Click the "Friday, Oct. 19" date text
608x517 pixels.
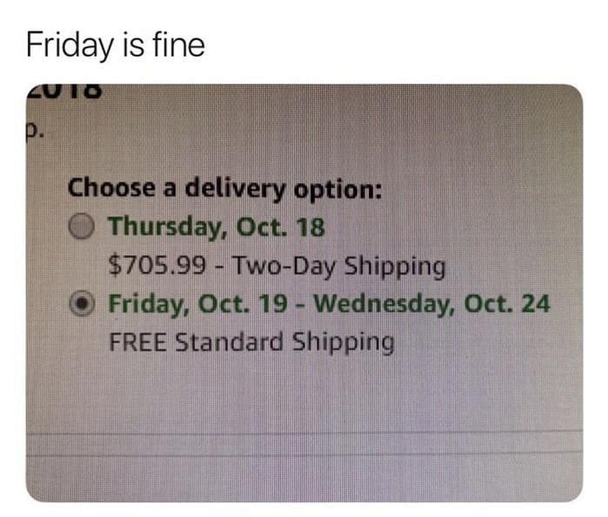click(203, 305)
